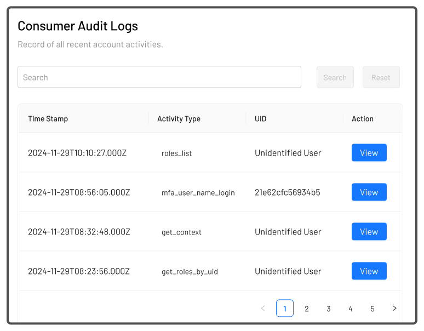Screen dimensions: 424x331
Task: Go to the next page using right arrow
Action: (394, 309)
